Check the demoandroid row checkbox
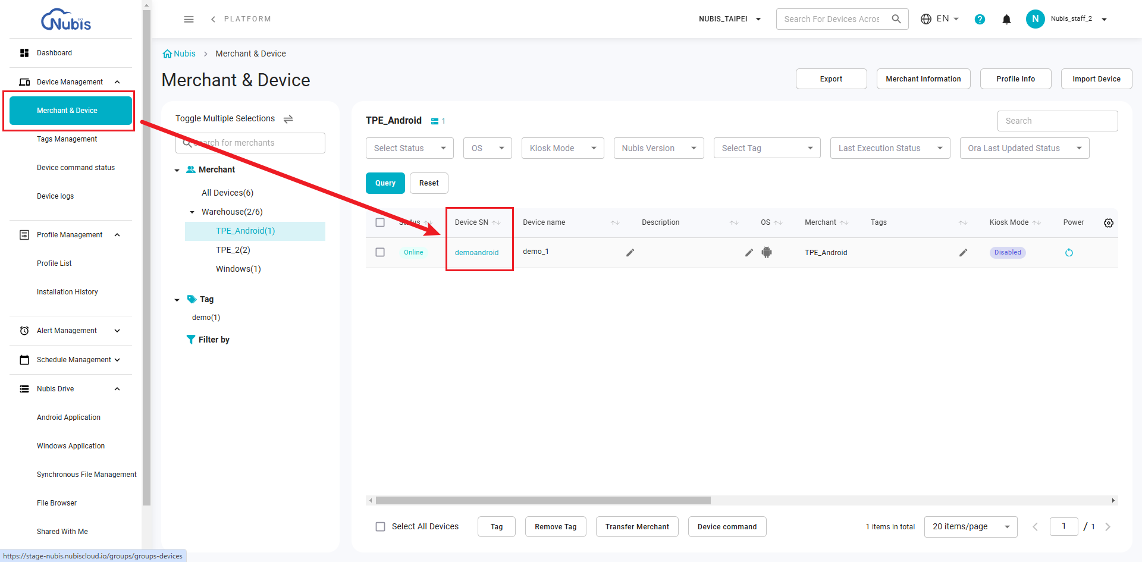The height and width of the screenshot is (562, 1142). [x=380, y=252]
